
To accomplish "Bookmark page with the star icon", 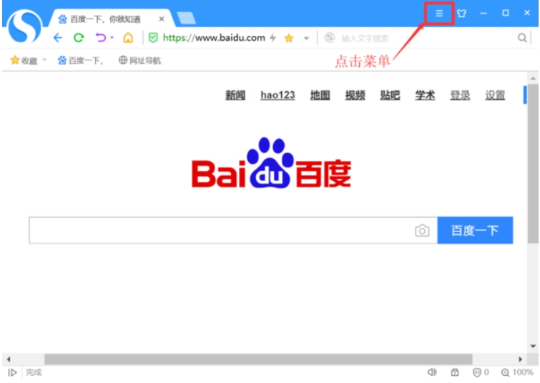I will tap(289, 38).
